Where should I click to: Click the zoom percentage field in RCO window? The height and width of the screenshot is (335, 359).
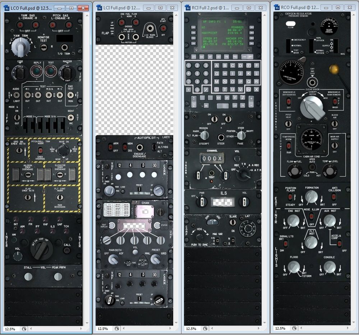coord(282,328)
